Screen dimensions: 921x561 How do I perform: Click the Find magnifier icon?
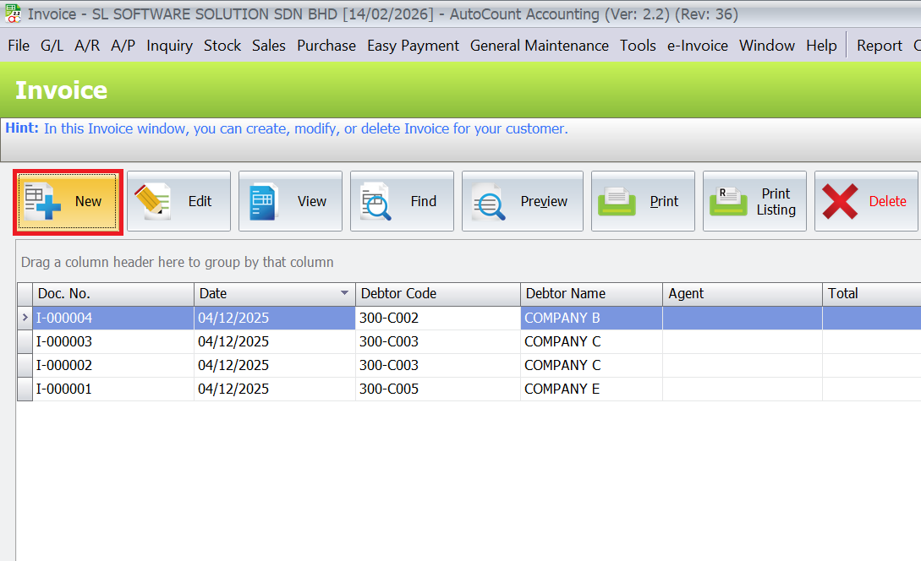point(376,202)
